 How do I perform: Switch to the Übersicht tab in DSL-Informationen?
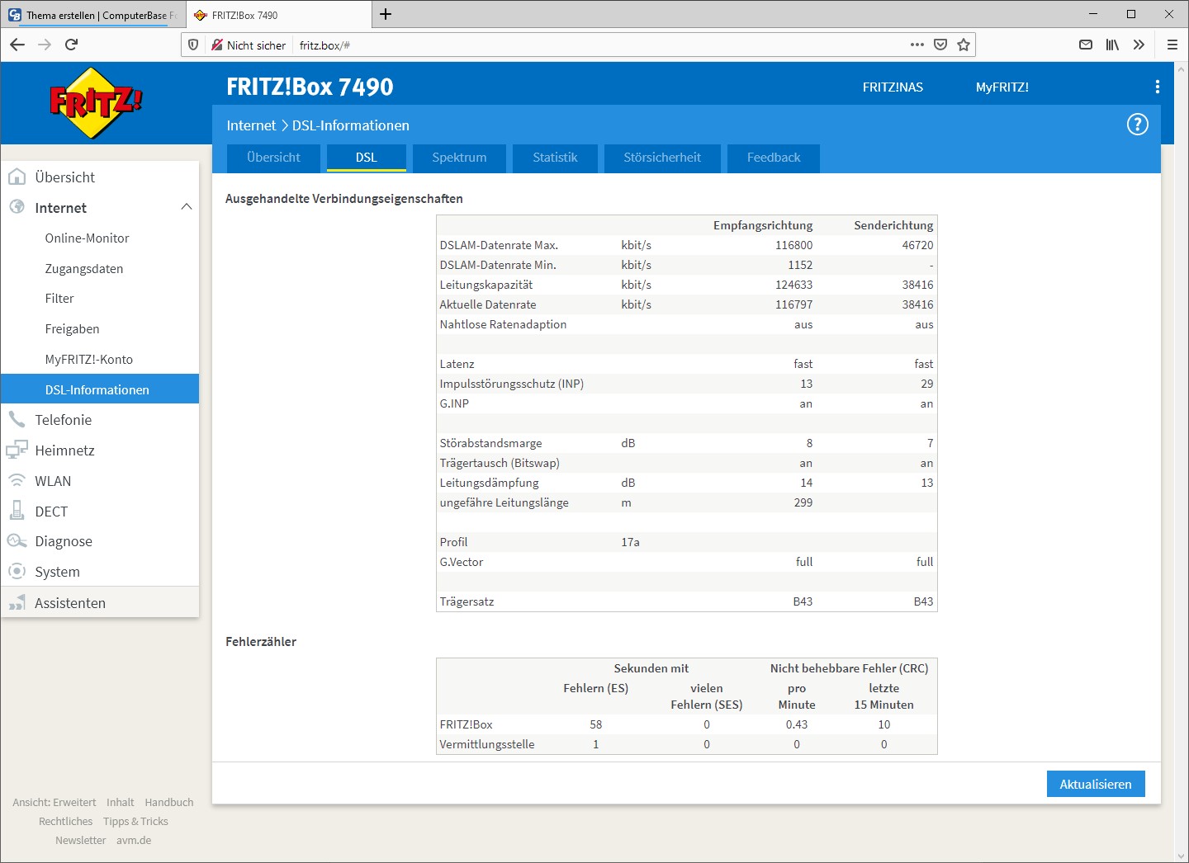coord(273,158)
